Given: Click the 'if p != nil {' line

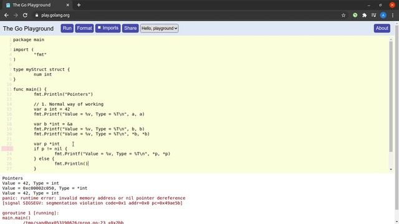Looking at the screenshot, I should pyautogui.click(x=50, y=149).
